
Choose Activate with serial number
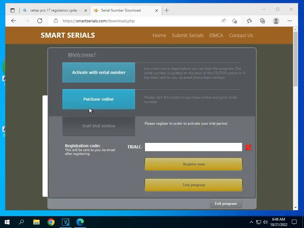[x=99, y=72]
